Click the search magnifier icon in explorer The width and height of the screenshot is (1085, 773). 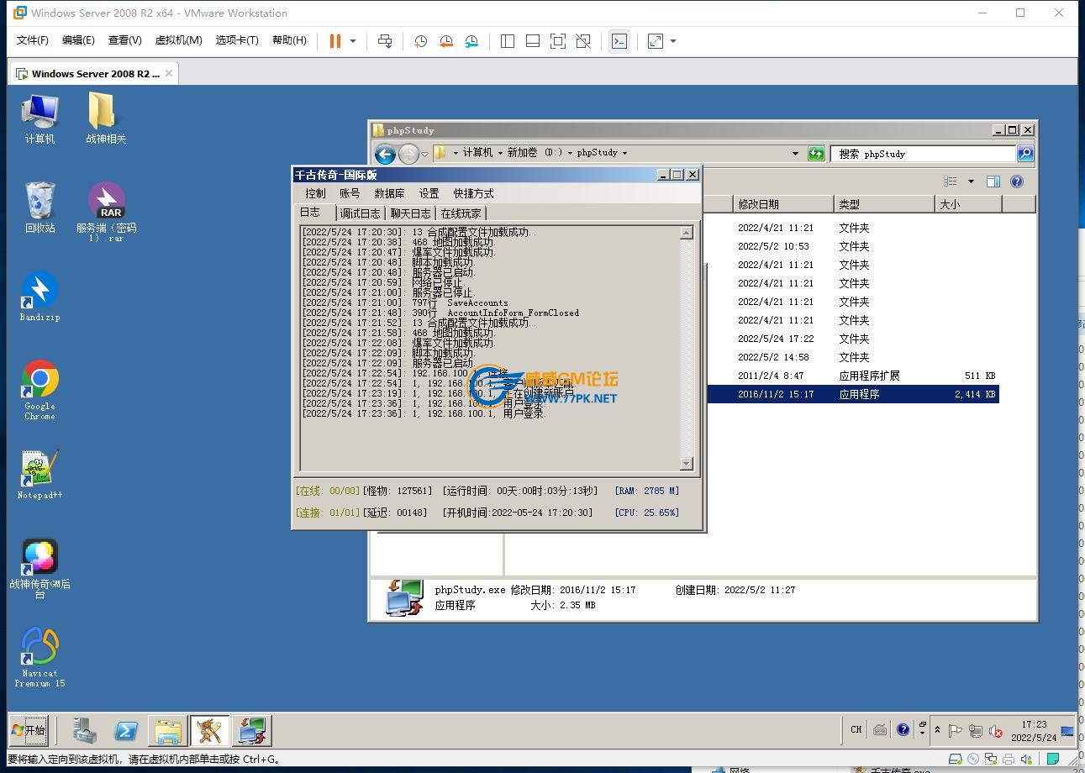[1025, 154]
